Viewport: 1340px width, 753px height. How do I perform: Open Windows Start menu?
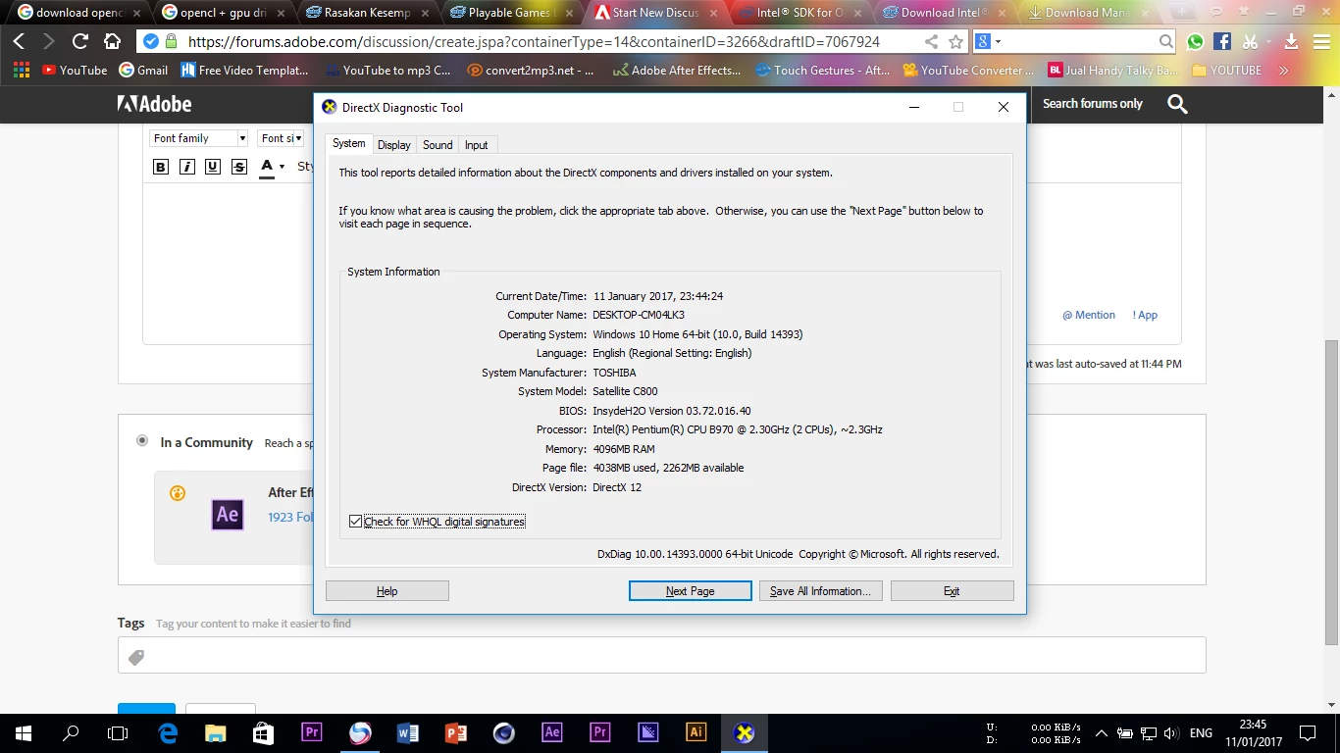(x=23, y=732)
